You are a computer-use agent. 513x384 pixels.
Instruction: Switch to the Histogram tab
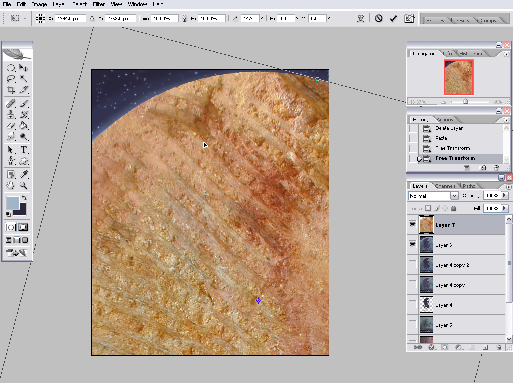[470, 54]
